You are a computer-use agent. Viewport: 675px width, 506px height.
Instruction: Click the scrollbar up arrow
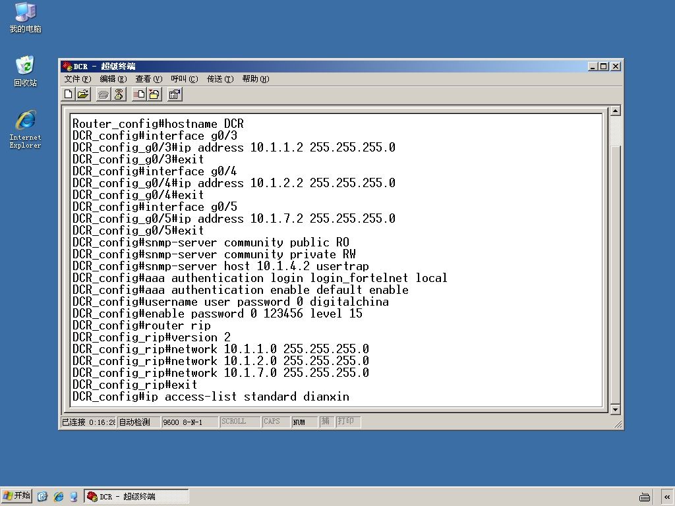tap(615, 111)
